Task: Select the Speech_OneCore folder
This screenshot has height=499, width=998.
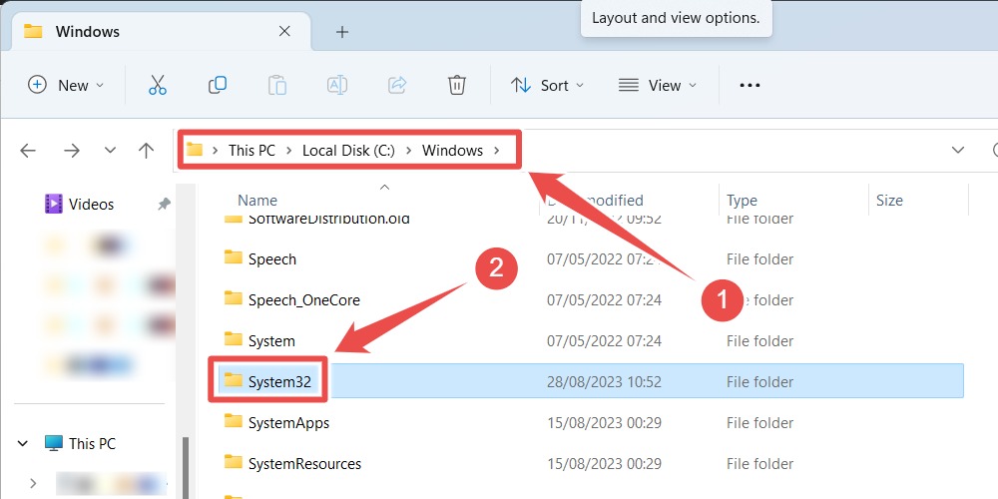Action: click(x=304, y=299)
